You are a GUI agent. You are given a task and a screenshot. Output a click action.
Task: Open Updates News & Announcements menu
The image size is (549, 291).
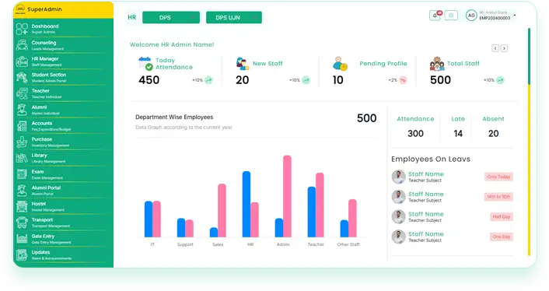[63, 254]
